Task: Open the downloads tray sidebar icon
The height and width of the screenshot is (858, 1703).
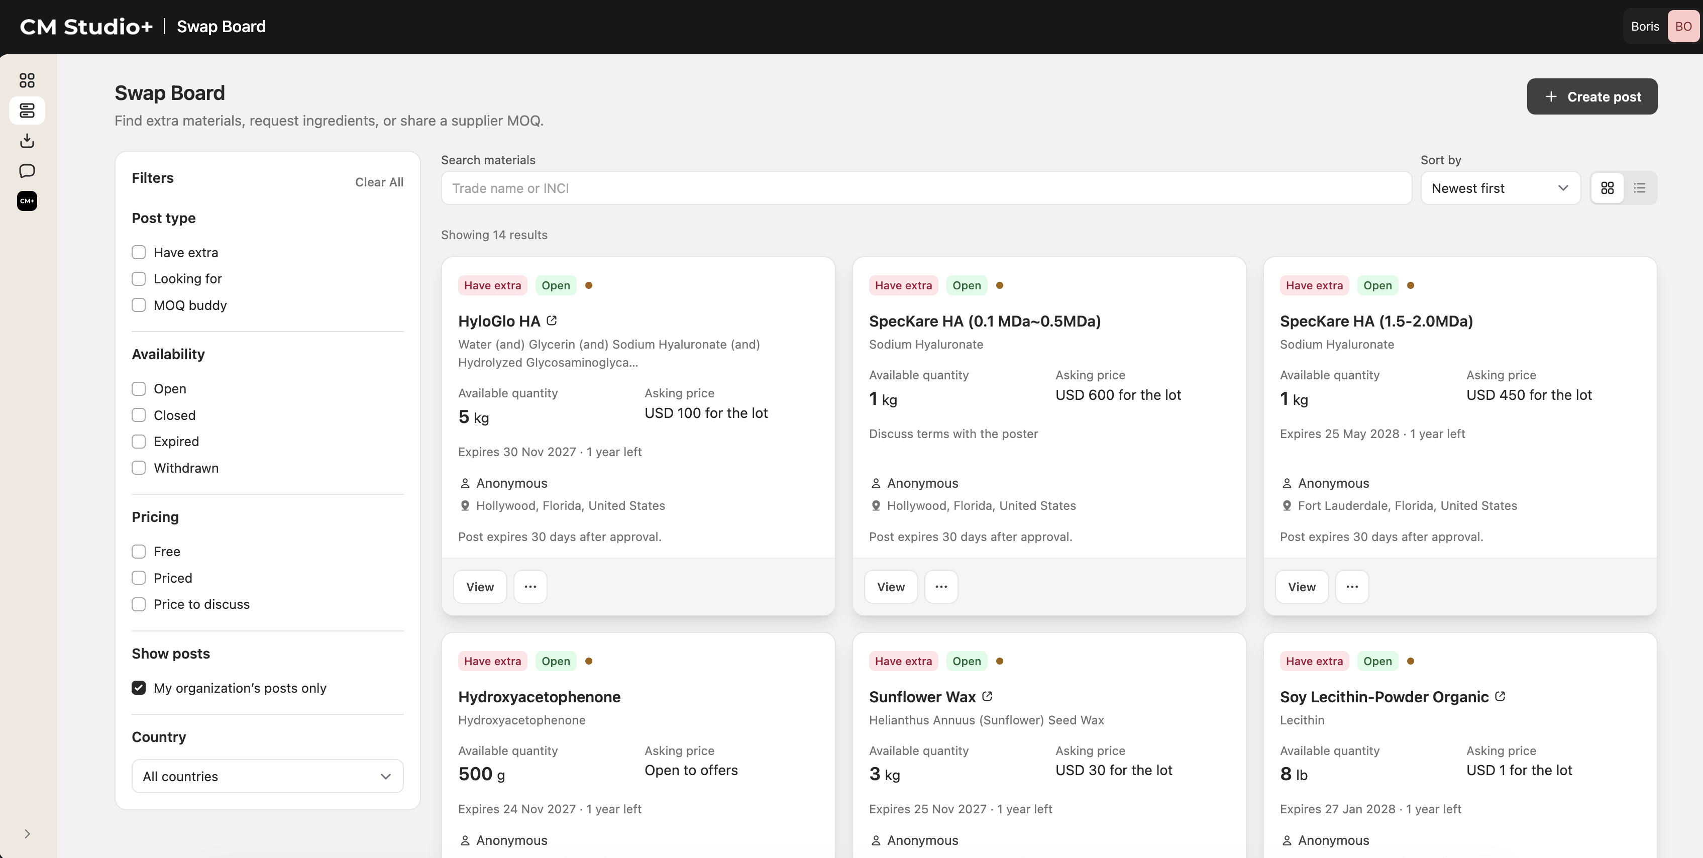Action: click(x=27, y=140)
